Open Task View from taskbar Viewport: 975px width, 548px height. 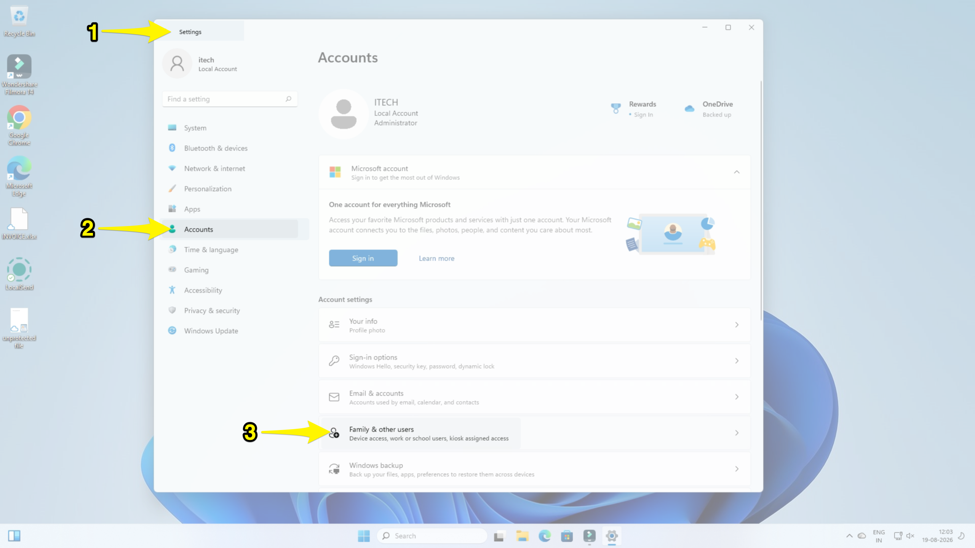[x=499, y=536]
